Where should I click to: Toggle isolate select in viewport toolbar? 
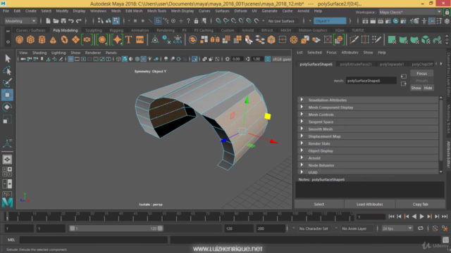pyautogui.click(x=194, y=59)
